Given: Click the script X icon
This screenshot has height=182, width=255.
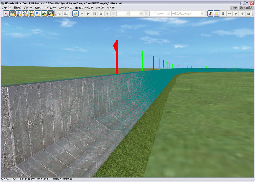Looking at the screenshot, I should click(x=210, y=14).
